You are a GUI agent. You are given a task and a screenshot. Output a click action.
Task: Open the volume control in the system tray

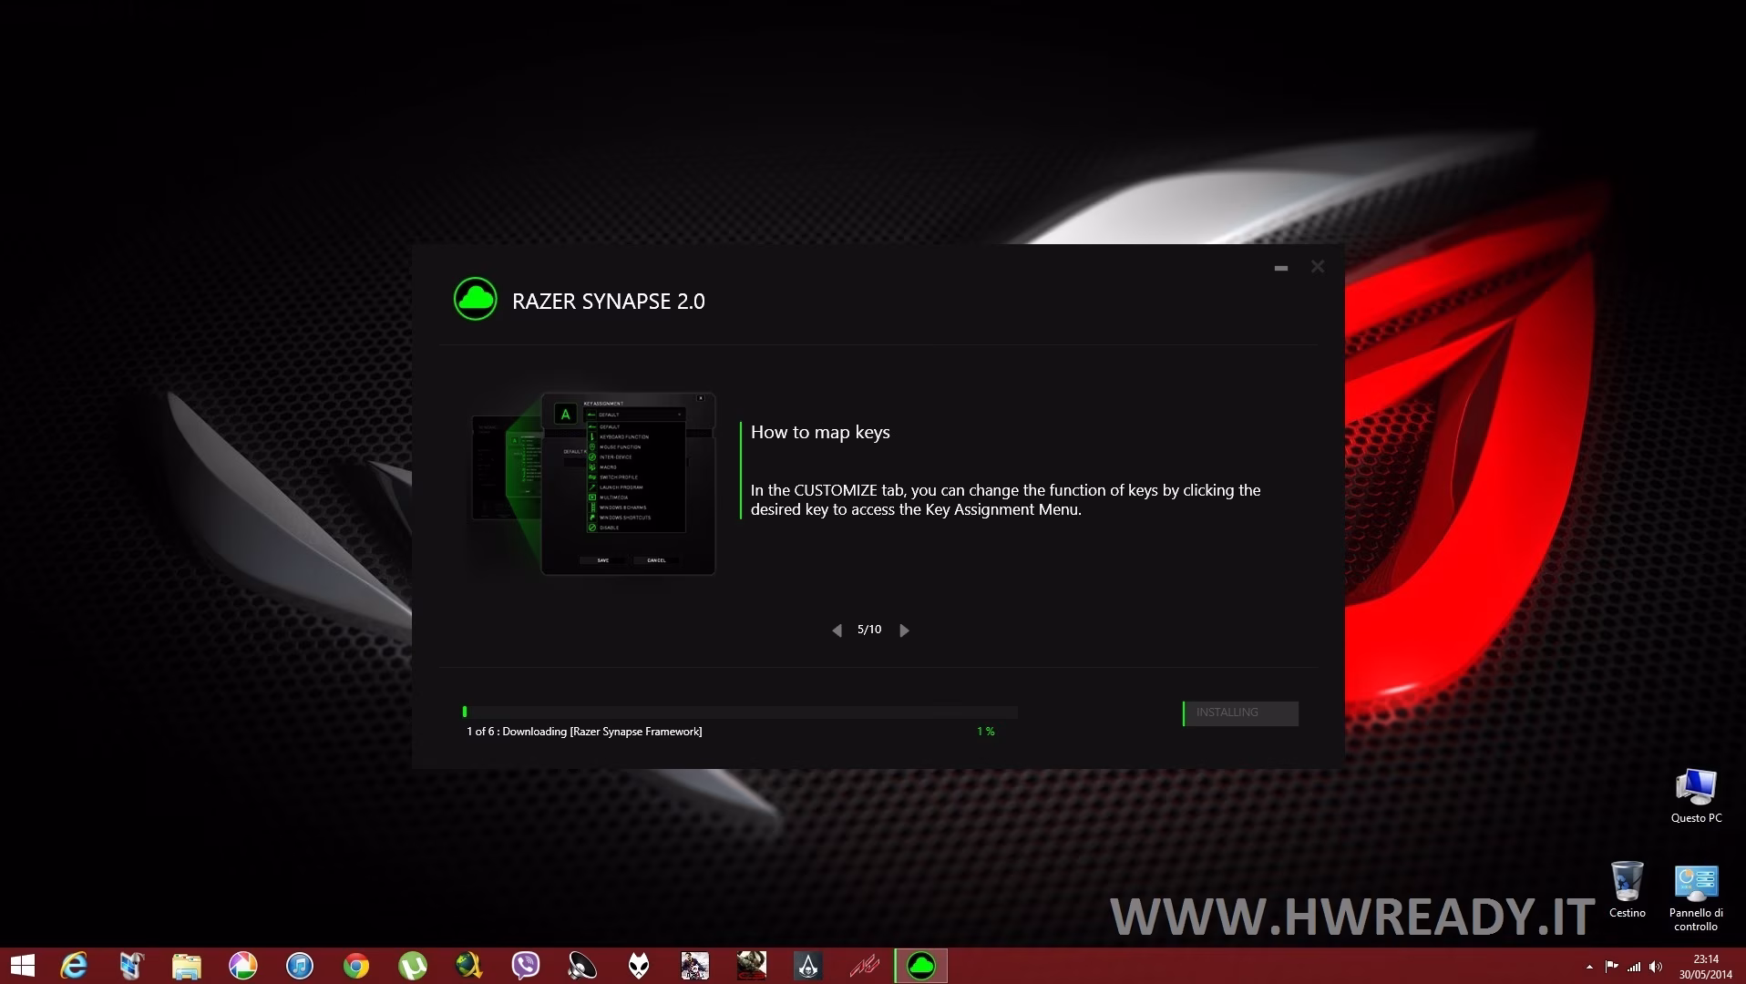[1656, 967]
